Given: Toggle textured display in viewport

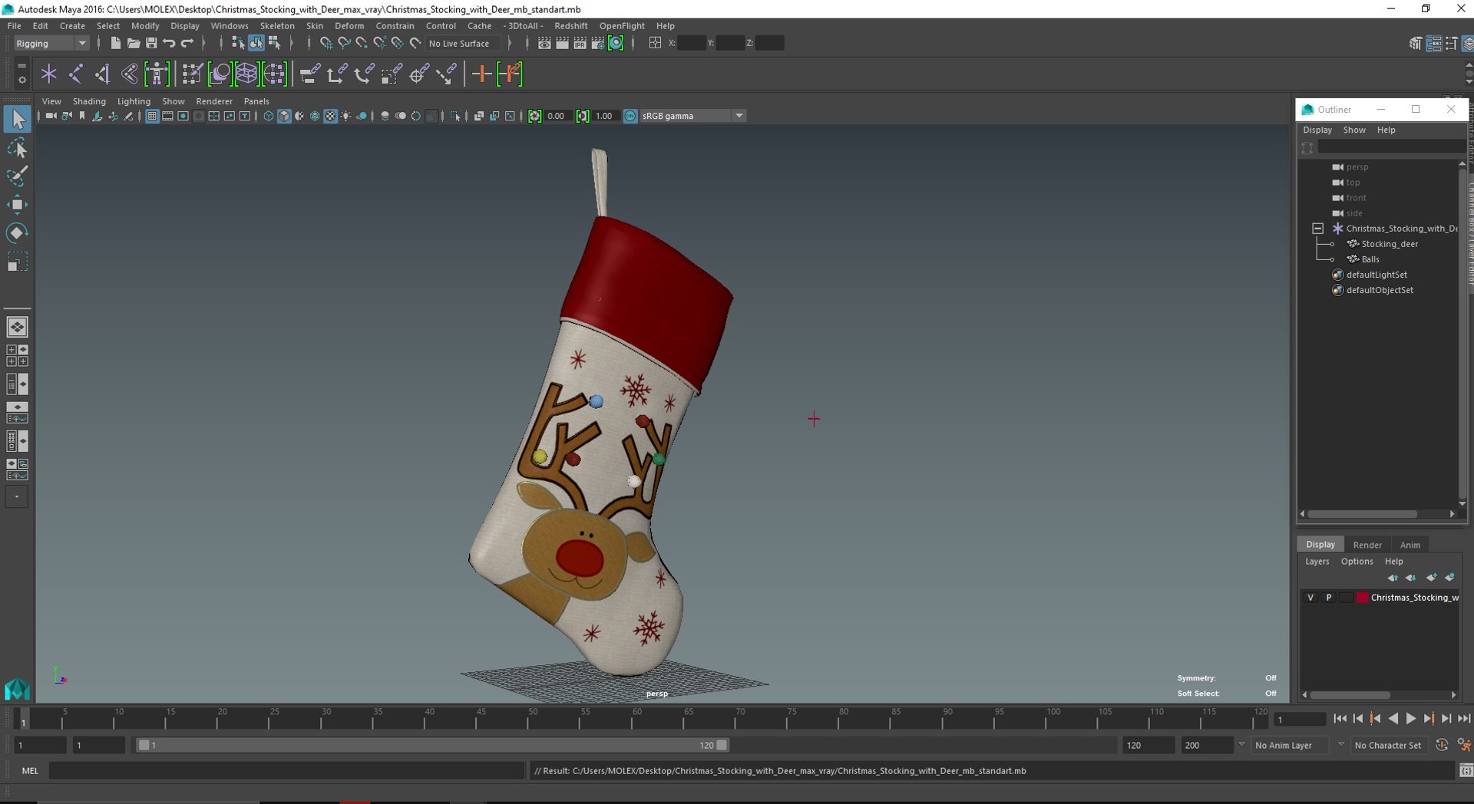Looking at the screenshot, I should point(330,116).
